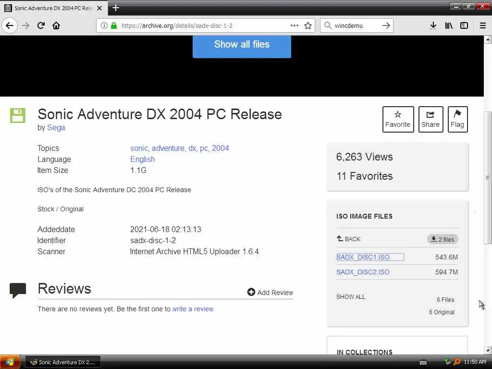The width and height of the screenshot is (492, 369).
Task: Click the green floppy disk software icon
Action: 18,115
